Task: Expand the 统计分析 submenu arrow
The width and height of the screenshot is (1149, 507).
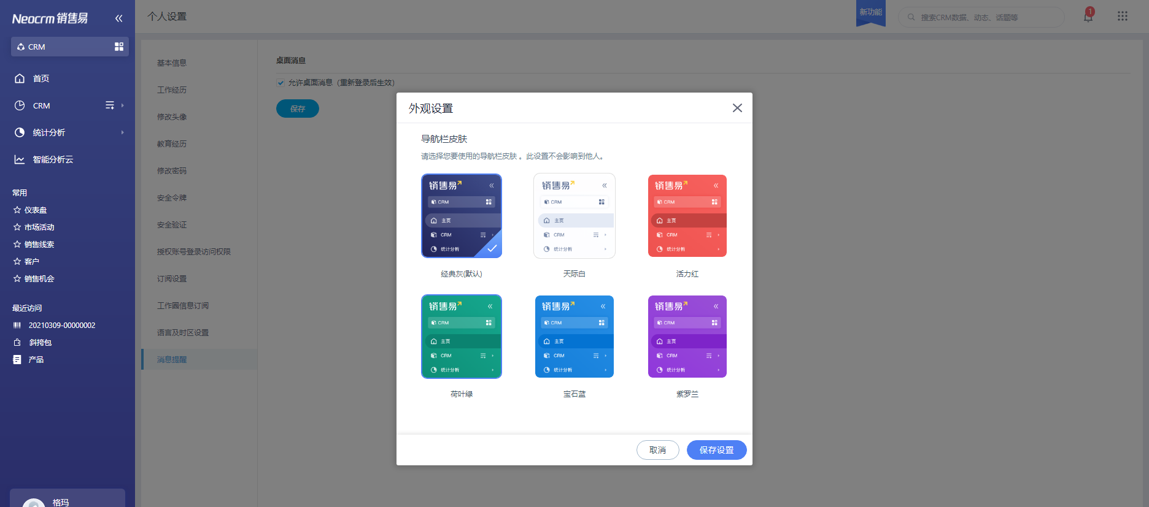Action: tap(123, 132)
